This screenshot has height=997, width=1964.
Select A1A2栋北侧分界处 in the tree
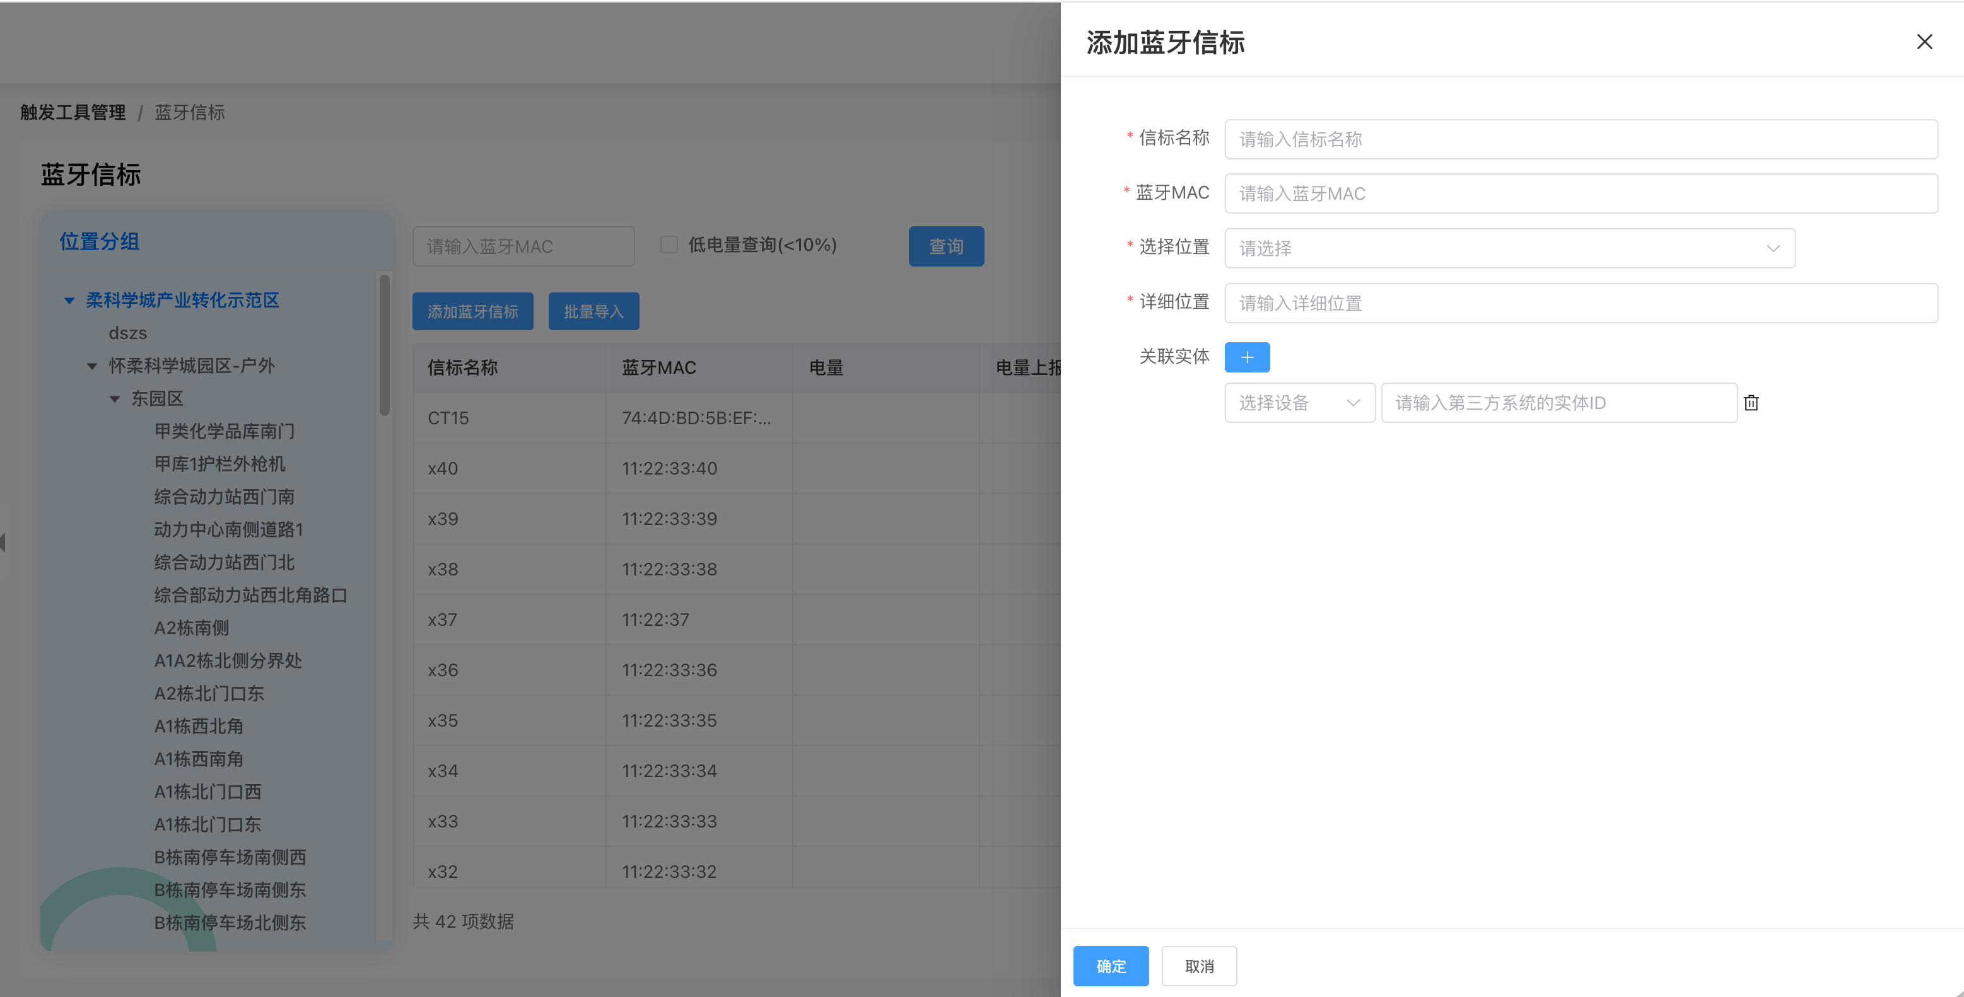tap(228, 660)
